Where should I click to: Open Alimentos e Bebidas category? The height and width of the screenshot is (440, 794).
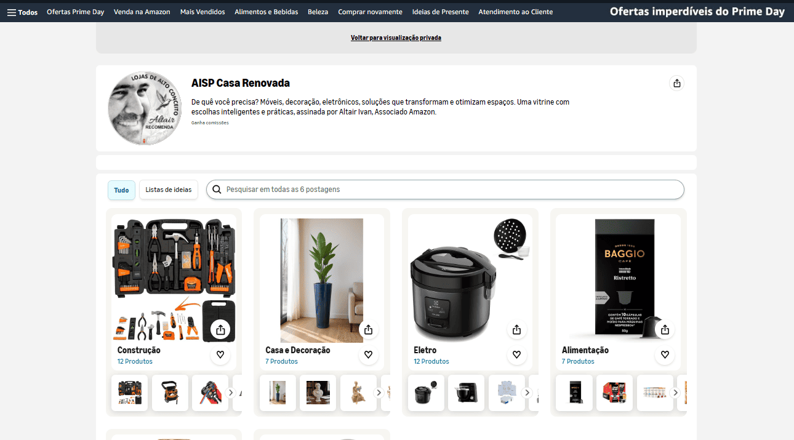[x=267, y=12]
